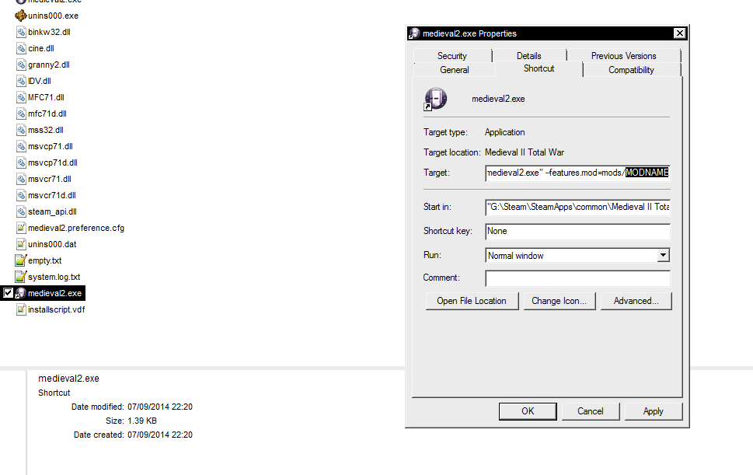The image size is (753, 475).
Task: Click the binkw32.dll file icon
Action: tap(21, 32)
